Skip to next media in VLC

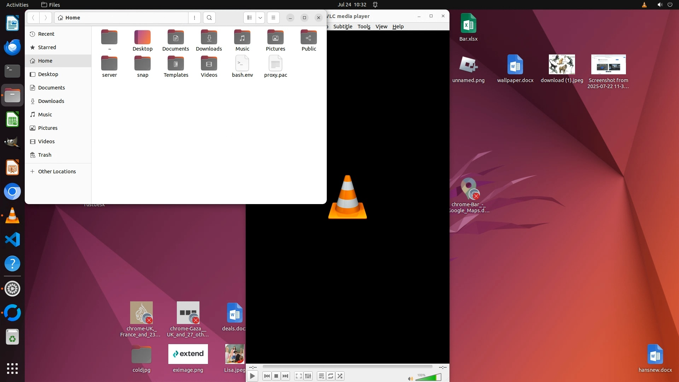(285, 376)
